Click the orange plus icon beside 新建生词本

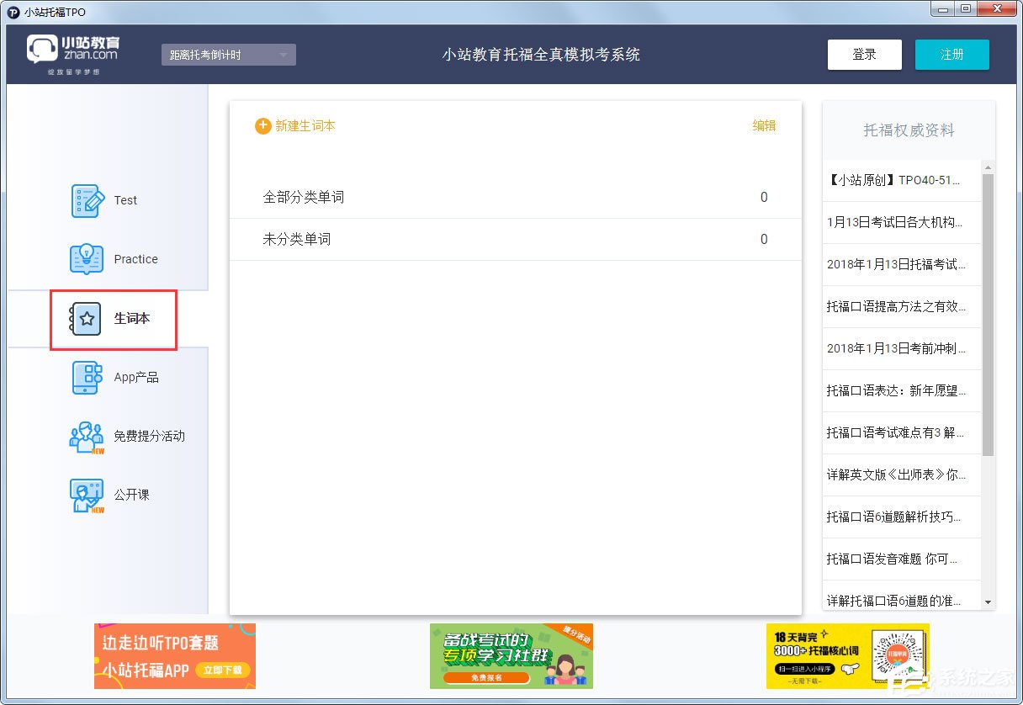[262, 125]
